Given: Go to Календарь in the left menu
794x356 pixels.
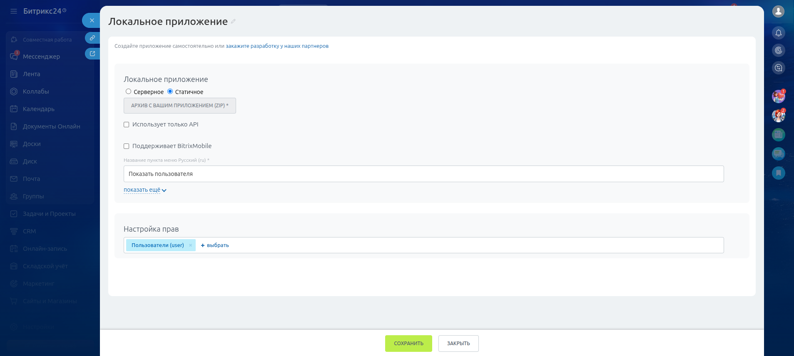Looking at the screenshot, I should tap(38, 109).
